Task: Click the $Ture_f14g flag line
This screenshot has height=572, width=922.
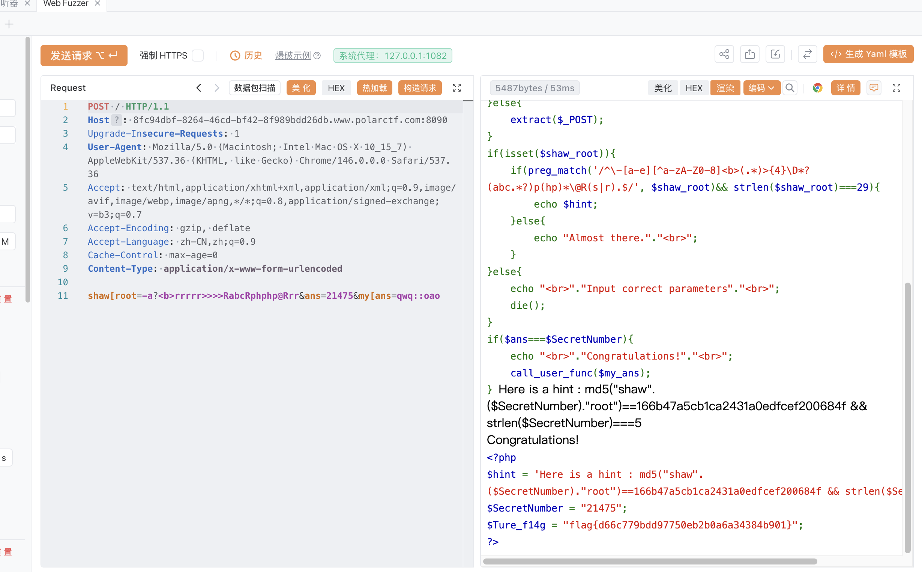Action: (644, 525)
